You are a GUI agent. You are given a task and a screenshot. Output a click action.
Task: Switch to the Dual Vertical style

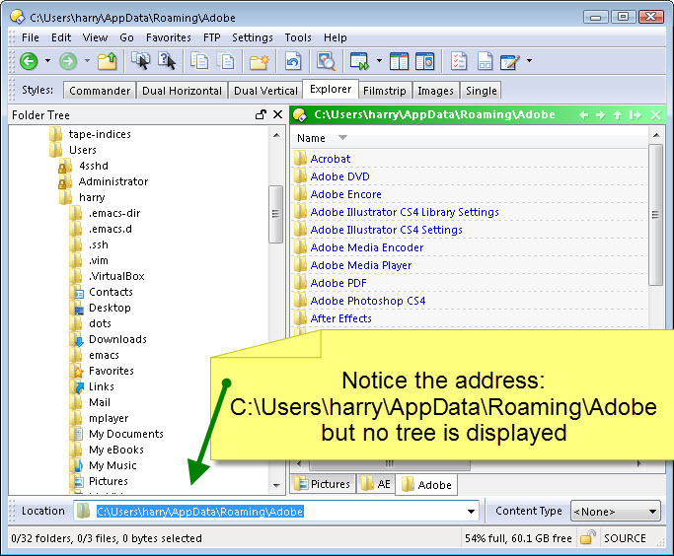pos(265,91)
